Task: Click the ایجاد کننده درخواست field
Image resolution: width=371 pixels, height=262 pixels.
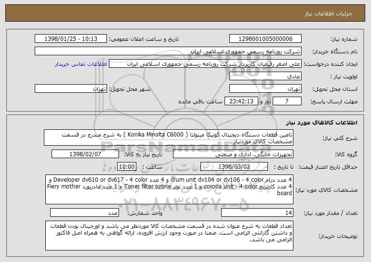Action: coord(205,64)
